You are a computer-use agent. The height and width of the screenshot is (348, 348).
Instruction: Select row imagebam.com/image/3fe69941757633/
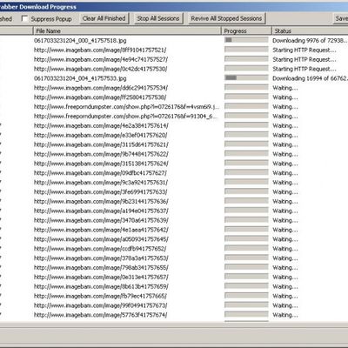100,192
